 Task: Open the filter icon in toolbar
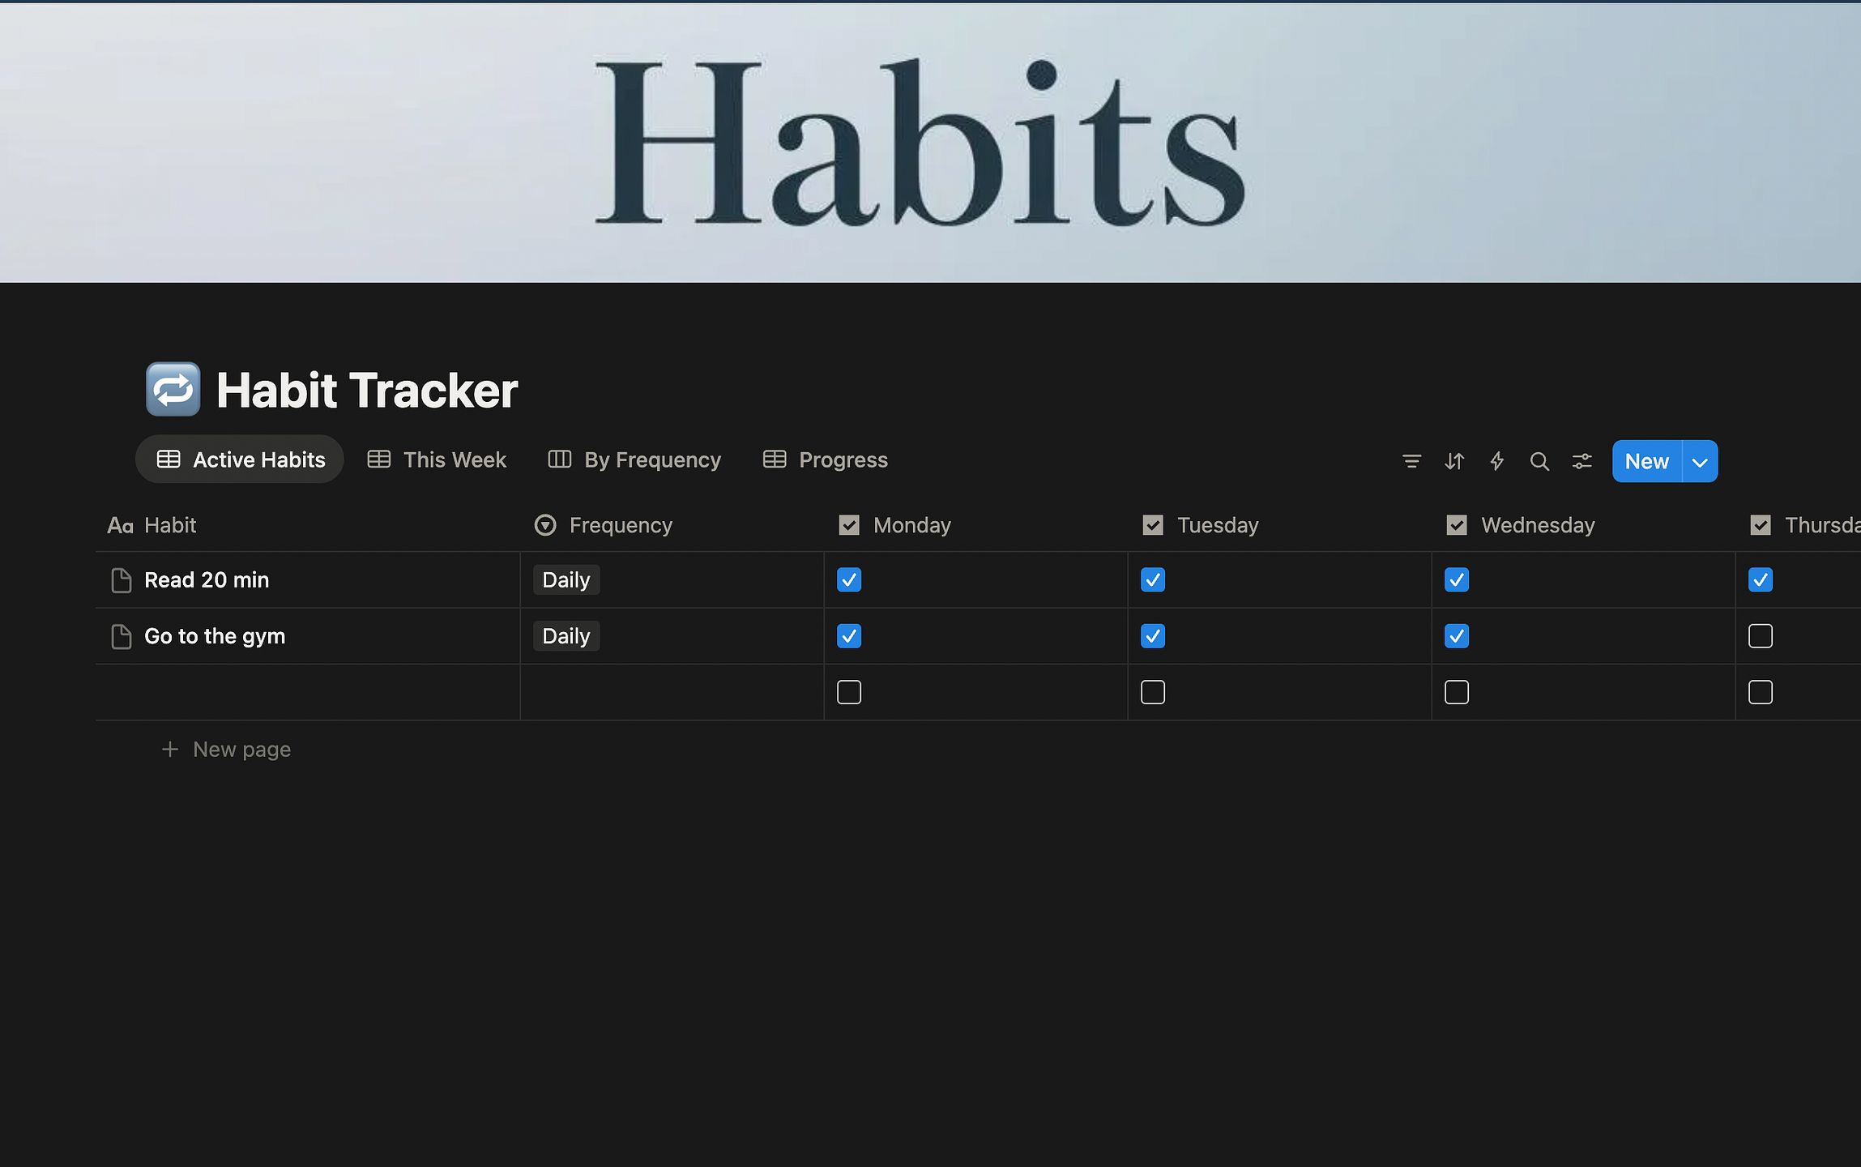1411,461
